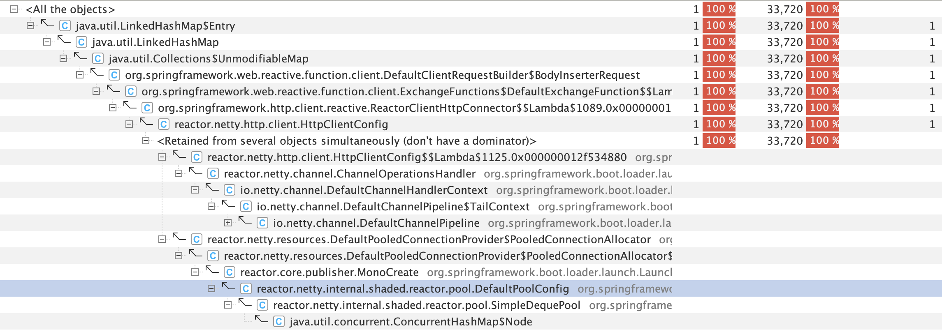Click the 33,720 size value in root row

(784, 9)
